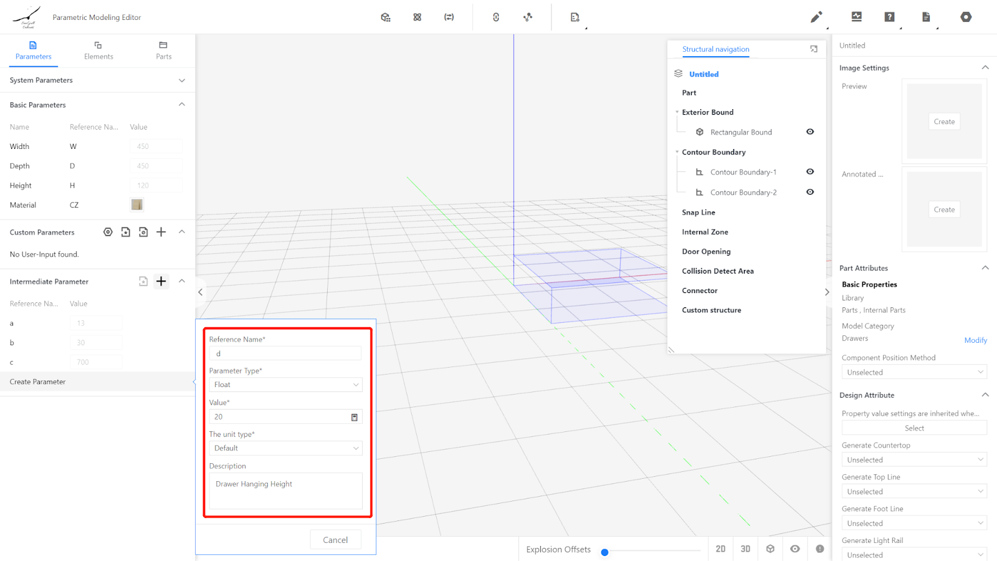Click the Material color swatch
Image resolution: width=997 pixels, height=561 pixels.
click(137, 205)
